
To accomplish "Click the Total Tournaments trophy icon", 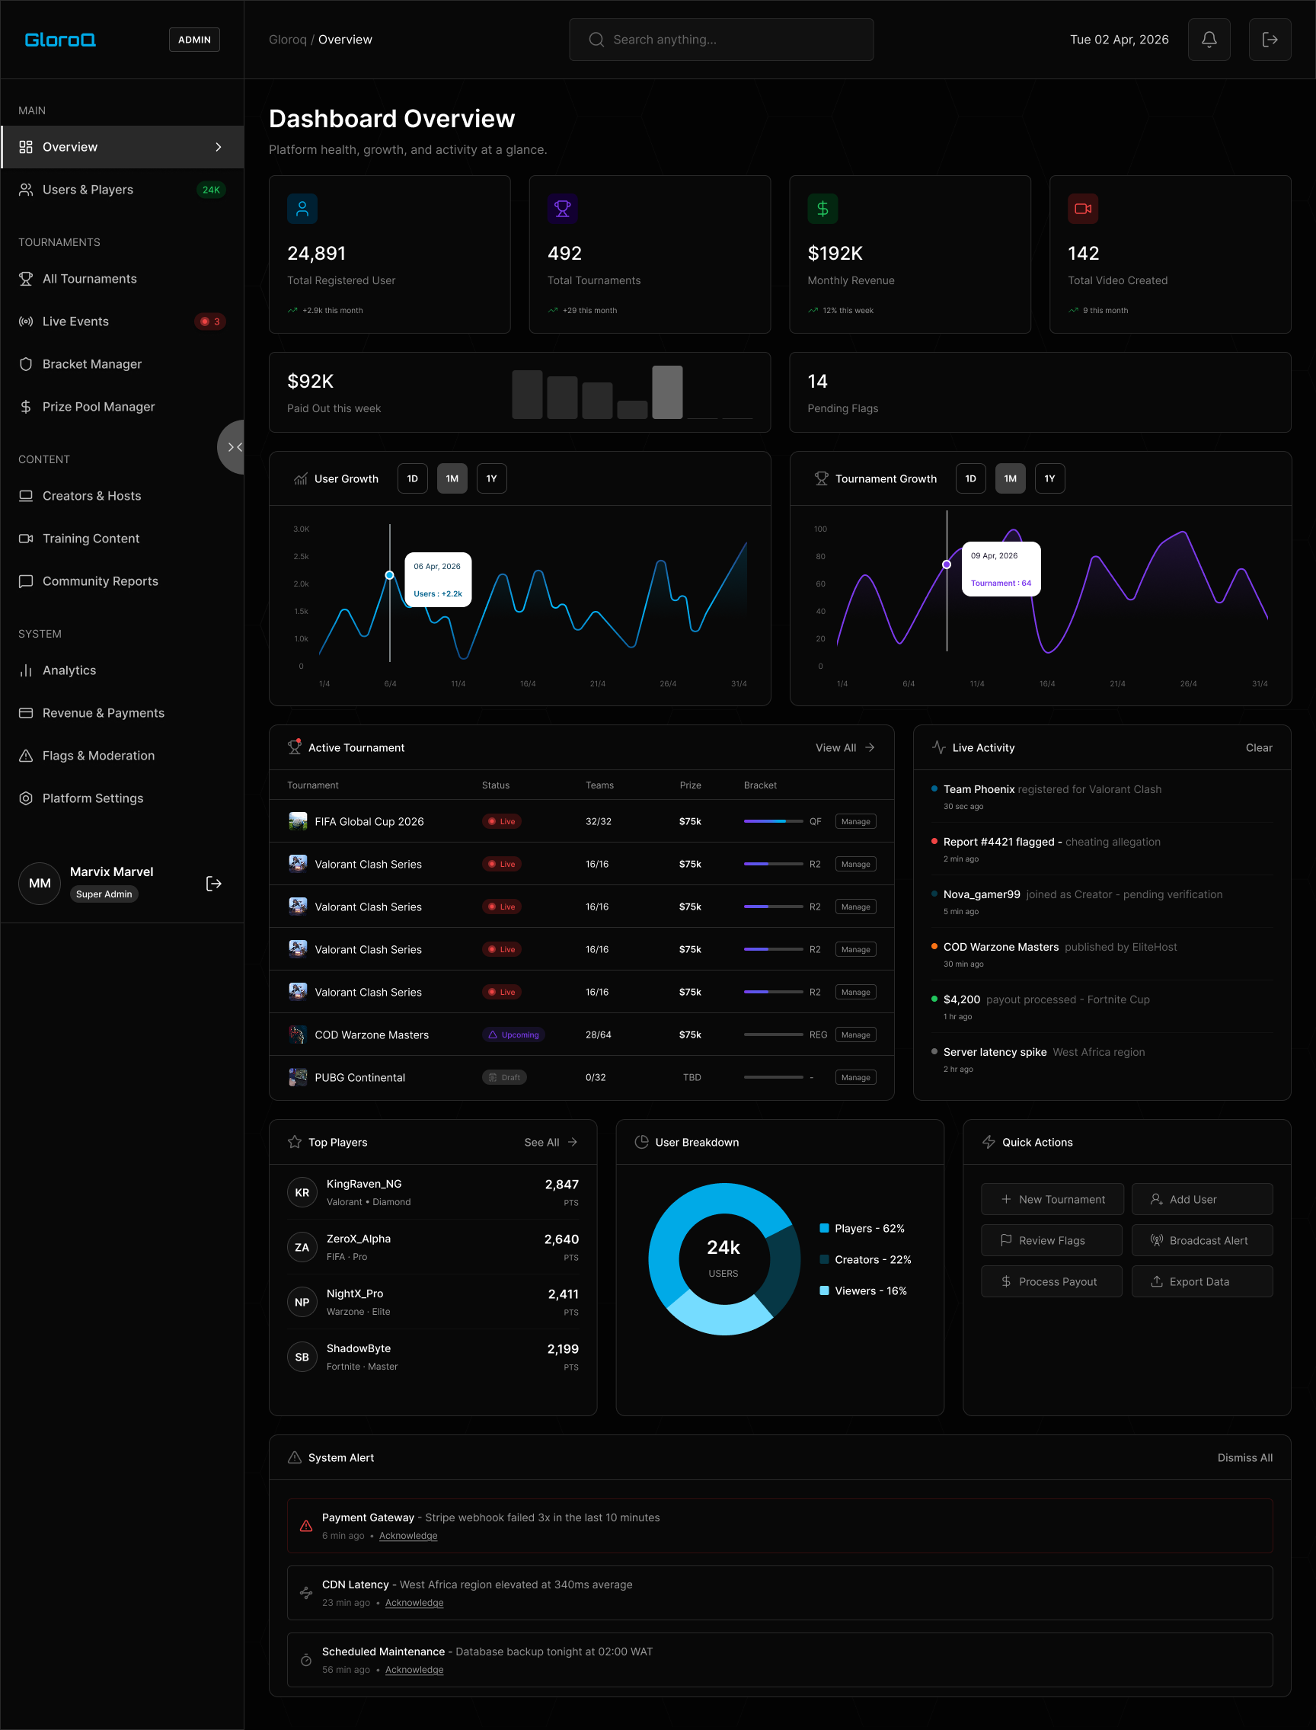I will [x=563, y=209].
